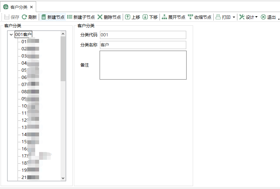Click inside the 备注 text area
Image resolution: width=280 pixels, height=189 pixels.
coord(143,65)
